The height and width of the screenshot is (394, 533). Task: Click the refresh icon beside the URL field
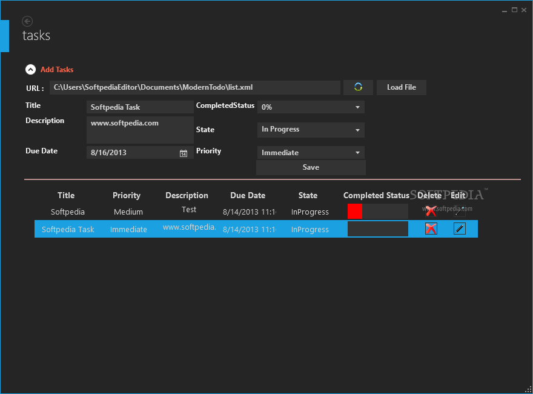[x=358, y=87]
